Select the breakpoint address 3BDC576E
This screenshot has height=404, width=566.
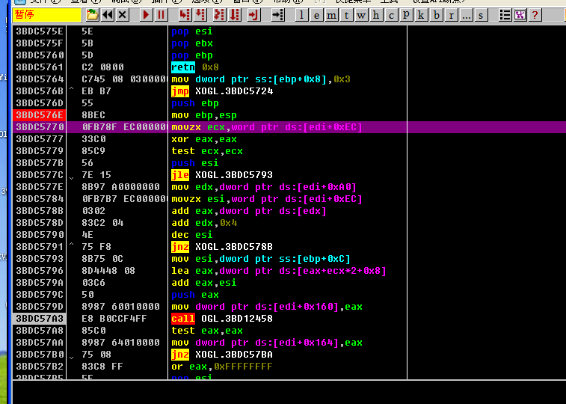pyautogui.click(x=40, y=115)
